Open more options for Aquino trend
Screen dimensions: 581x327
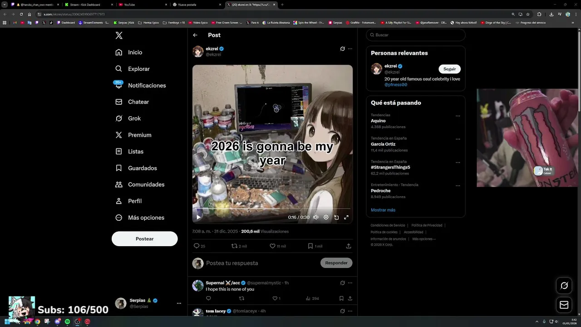coord(458,116)
